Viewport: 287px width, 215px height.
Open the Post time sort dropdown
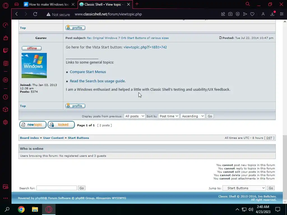(168, 116)
